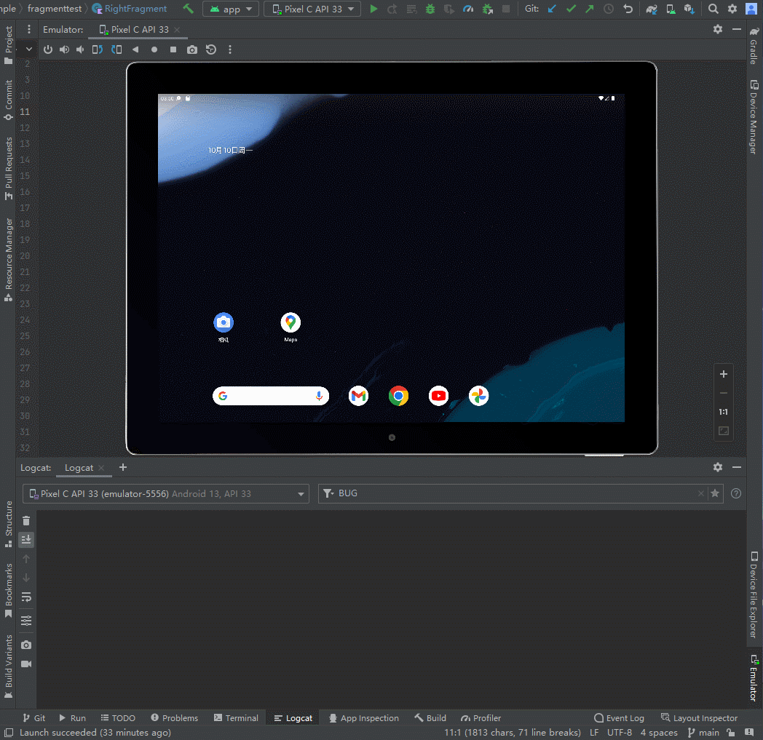Toggle scroll to end in Logcat
The height and width of the screenshot is (740, 763).
pos(26,539)
